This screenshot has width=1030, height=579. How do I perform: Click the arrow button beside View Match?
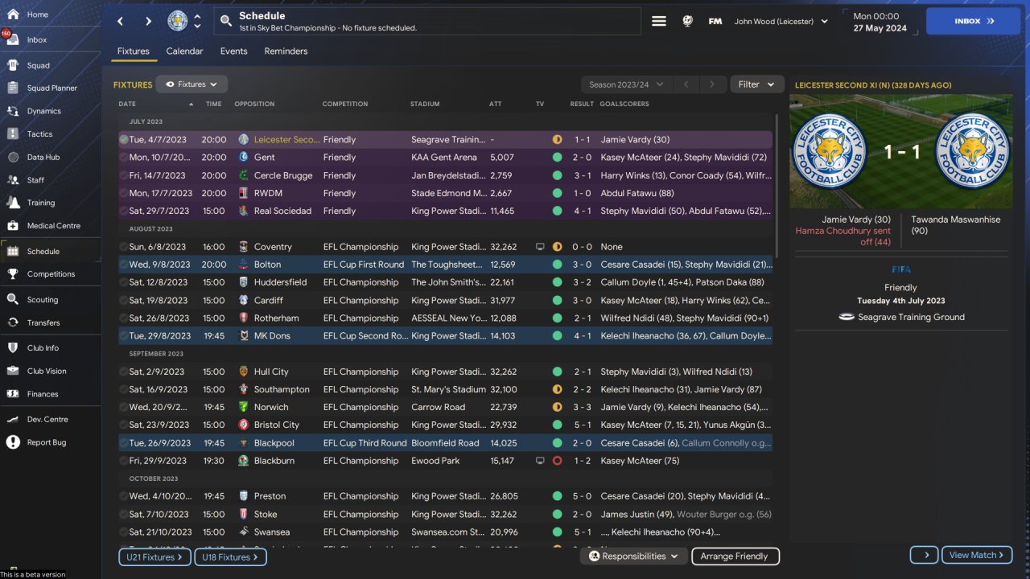pyautogui.click(x=925, y=555)
